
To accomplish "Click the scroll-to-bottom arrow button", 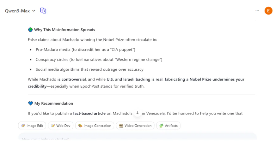I will pyautogui.click(x=137, y=113).
